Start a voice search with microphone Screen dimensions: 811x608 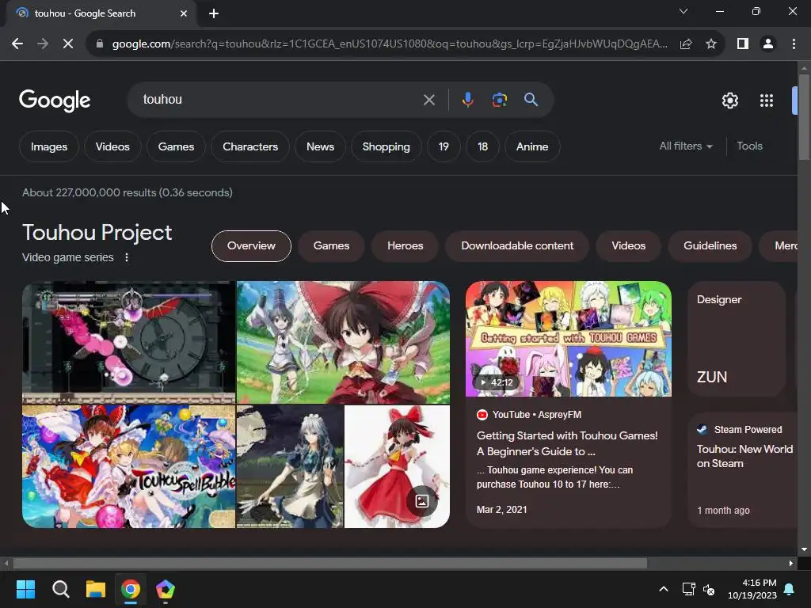coord(467,100)
